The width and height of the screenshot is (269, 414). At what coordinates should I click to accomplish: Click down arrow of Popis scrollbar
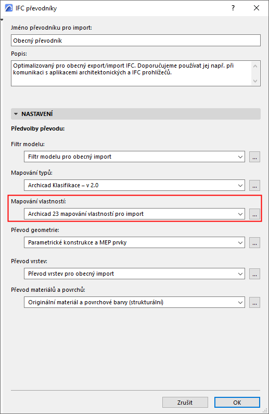tap(255, 81)
